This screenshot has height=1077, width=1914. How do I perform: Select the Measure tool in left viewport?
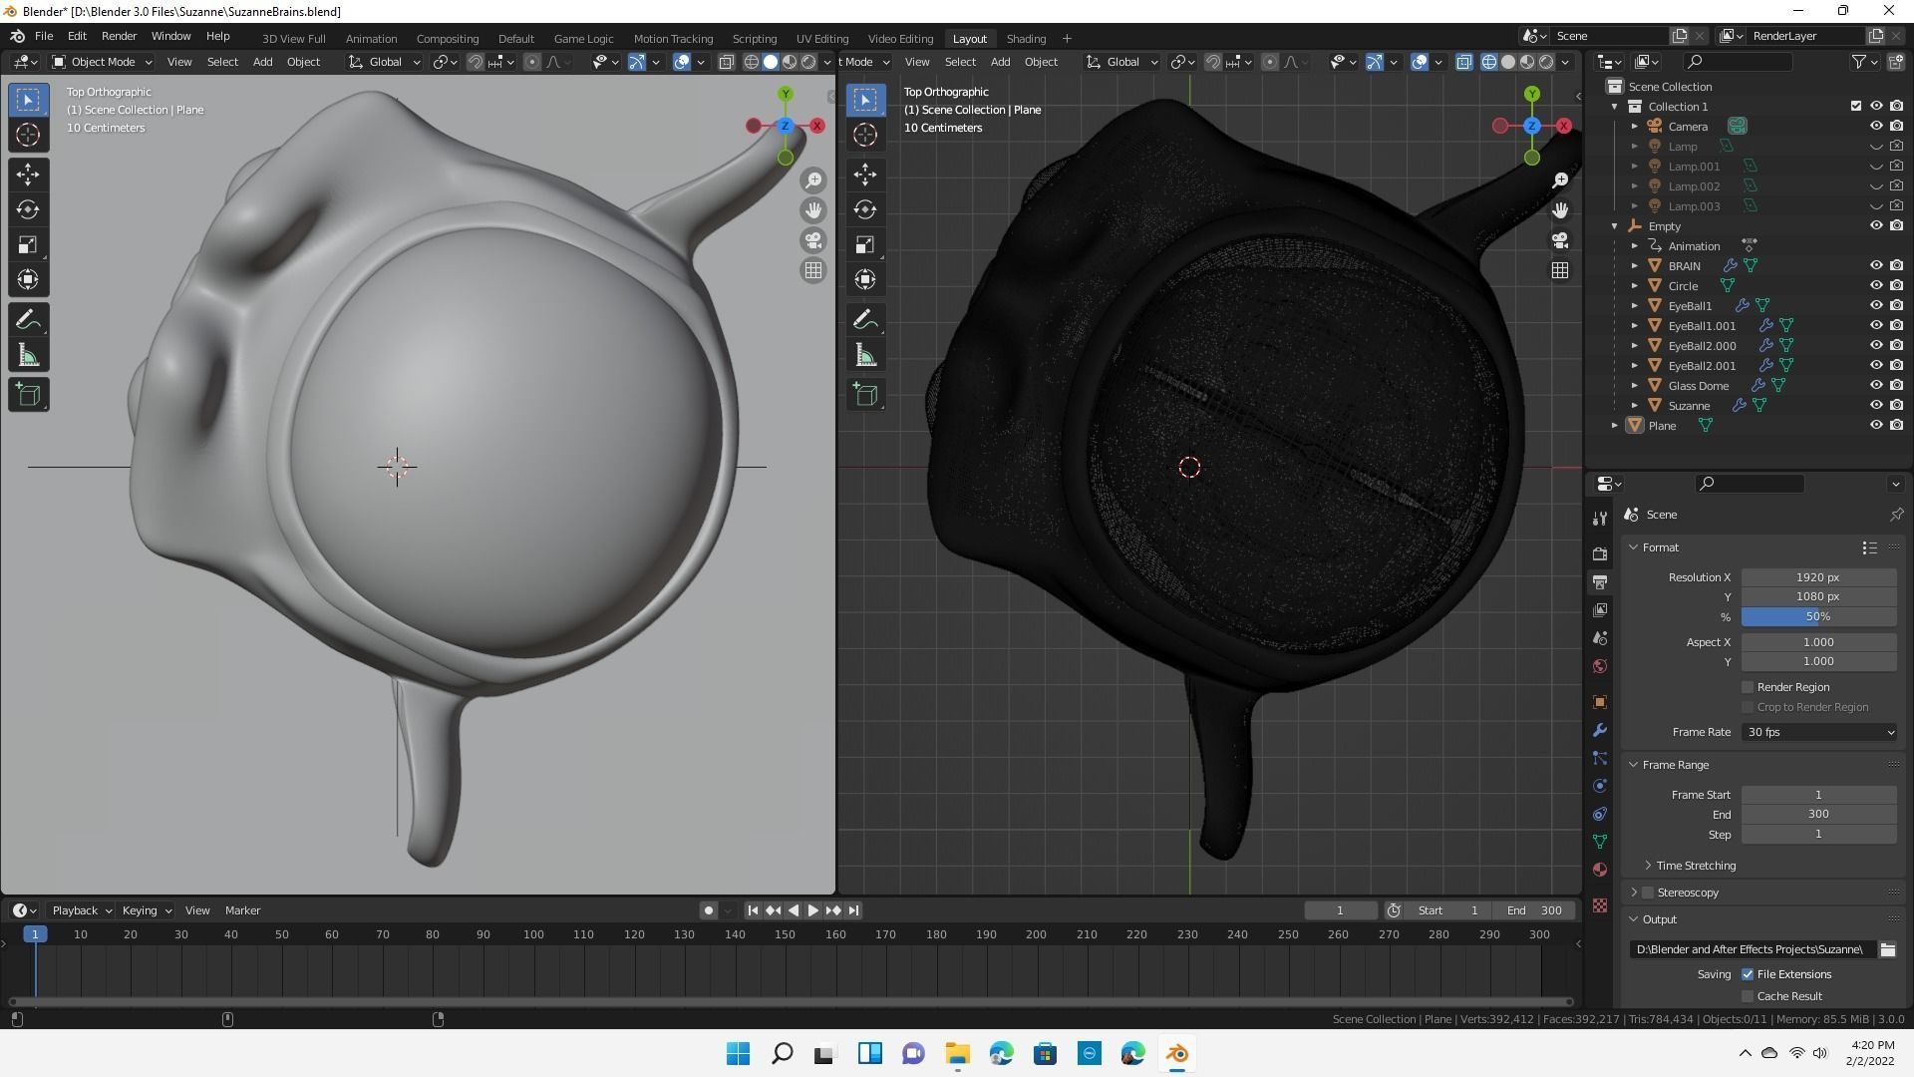28,356
